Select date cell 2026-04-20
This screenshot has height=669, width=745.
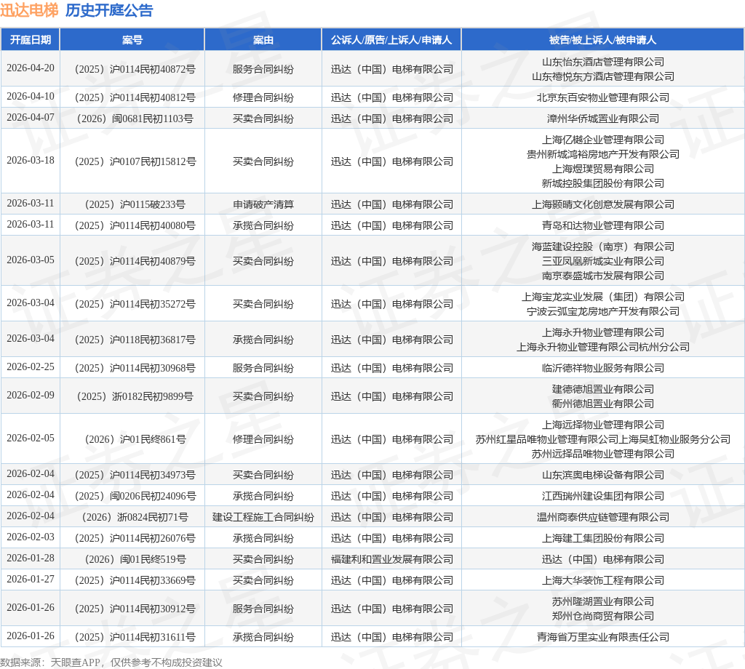click(31, 68)
